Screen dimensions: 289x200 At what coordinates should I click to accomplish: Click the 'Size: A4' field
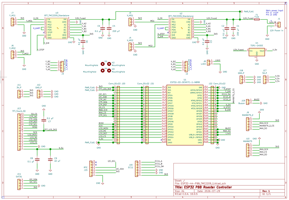pyautogui.click(x=180, y=191)
